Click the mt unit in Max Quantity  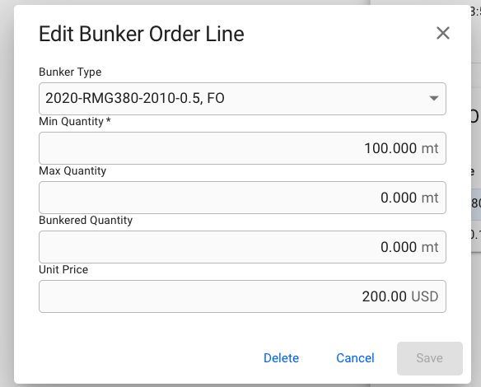click(x=430, y=198)
